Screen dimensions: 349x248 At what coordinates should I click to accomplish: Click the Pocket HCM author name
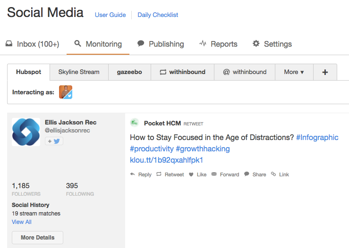pos(162,124)
